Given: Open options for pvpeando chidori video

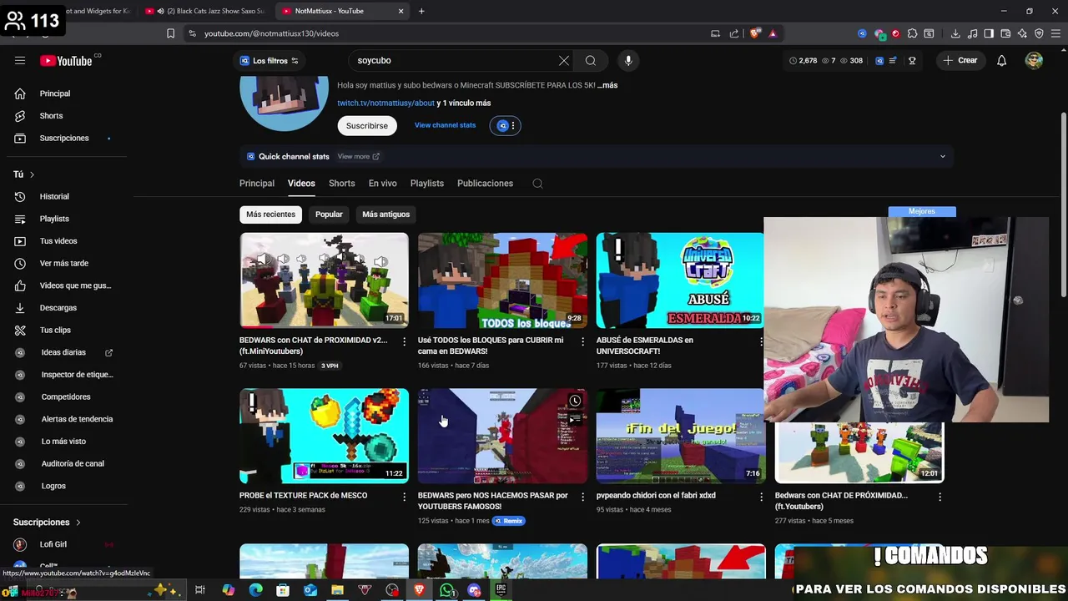Looking at the screenshot, I should pyautogui.click(x=761, y=497).
